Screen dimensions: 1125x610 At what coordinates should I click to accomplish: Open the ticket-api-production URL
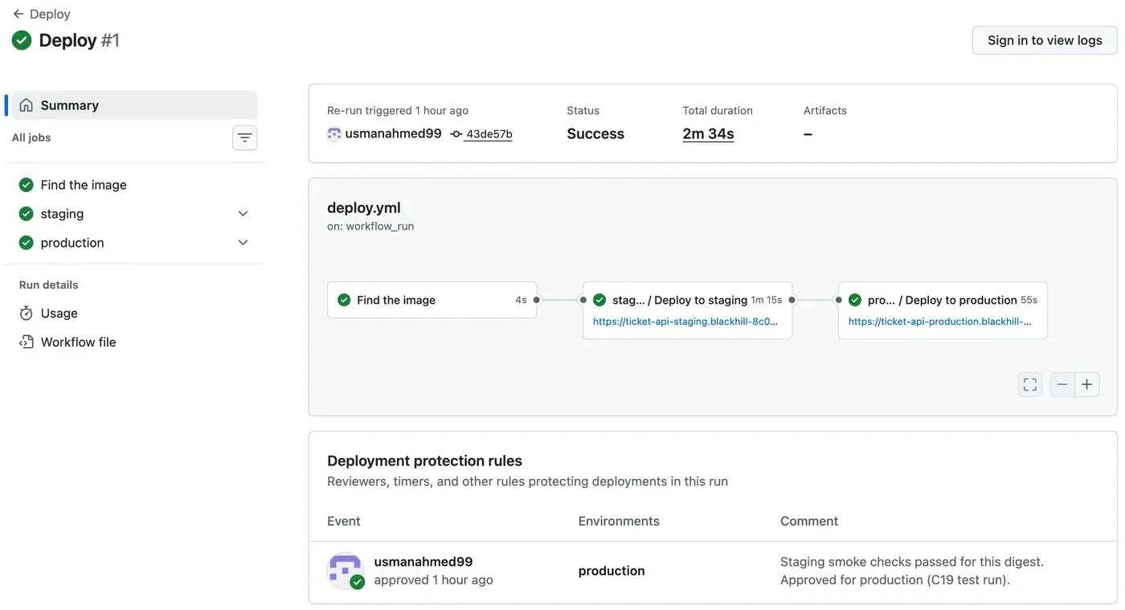tap(940, 321)
